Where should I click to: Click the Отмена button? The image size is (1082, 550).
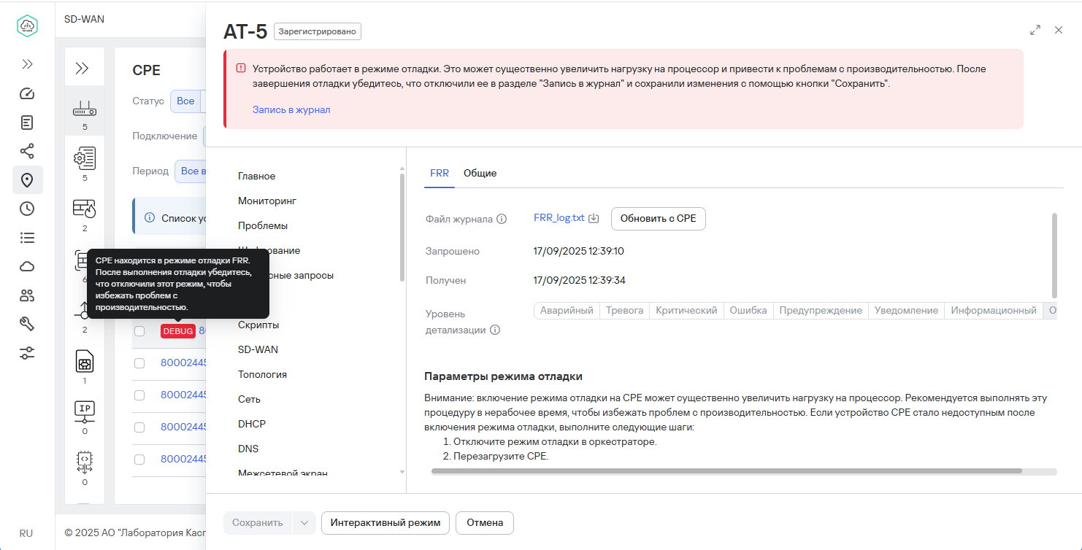pos(485,523)
